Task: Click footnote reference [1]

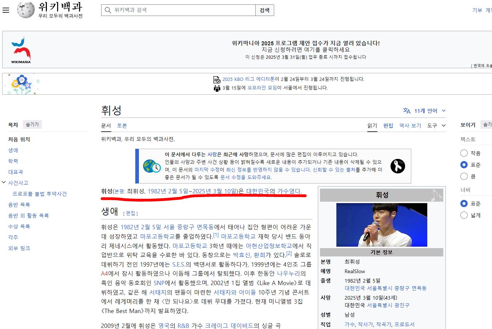Action: [x=216, y=235]
